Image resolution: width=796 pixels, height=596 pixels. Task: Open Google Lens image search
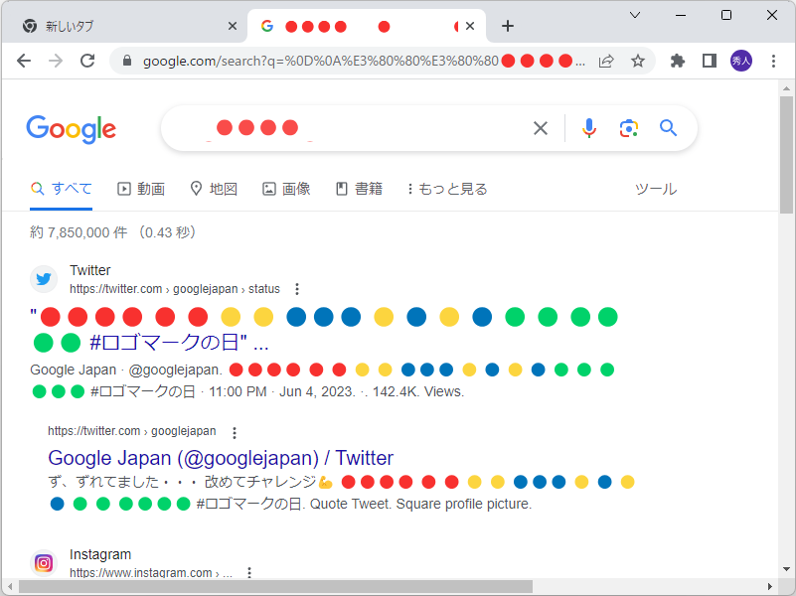pos(628,127)
